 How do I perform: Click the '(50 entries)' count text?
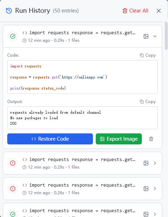pyautogui.click(x=66, y=11)
